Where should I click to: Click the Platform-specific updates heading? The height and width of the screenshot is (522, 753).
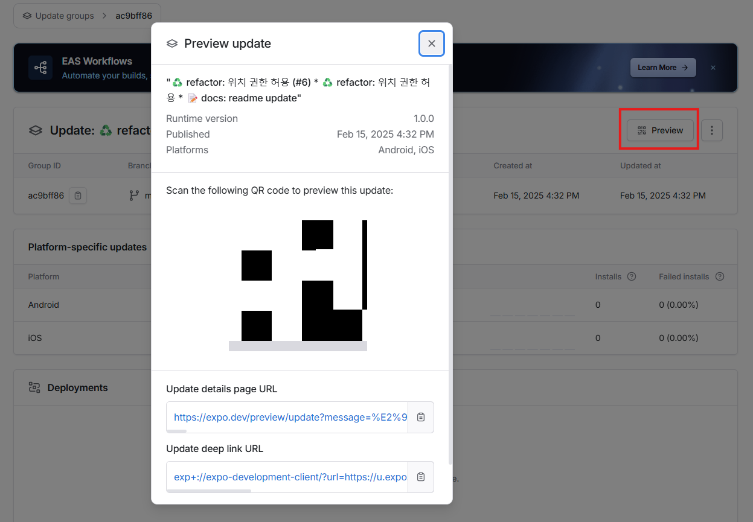(87, 247)
